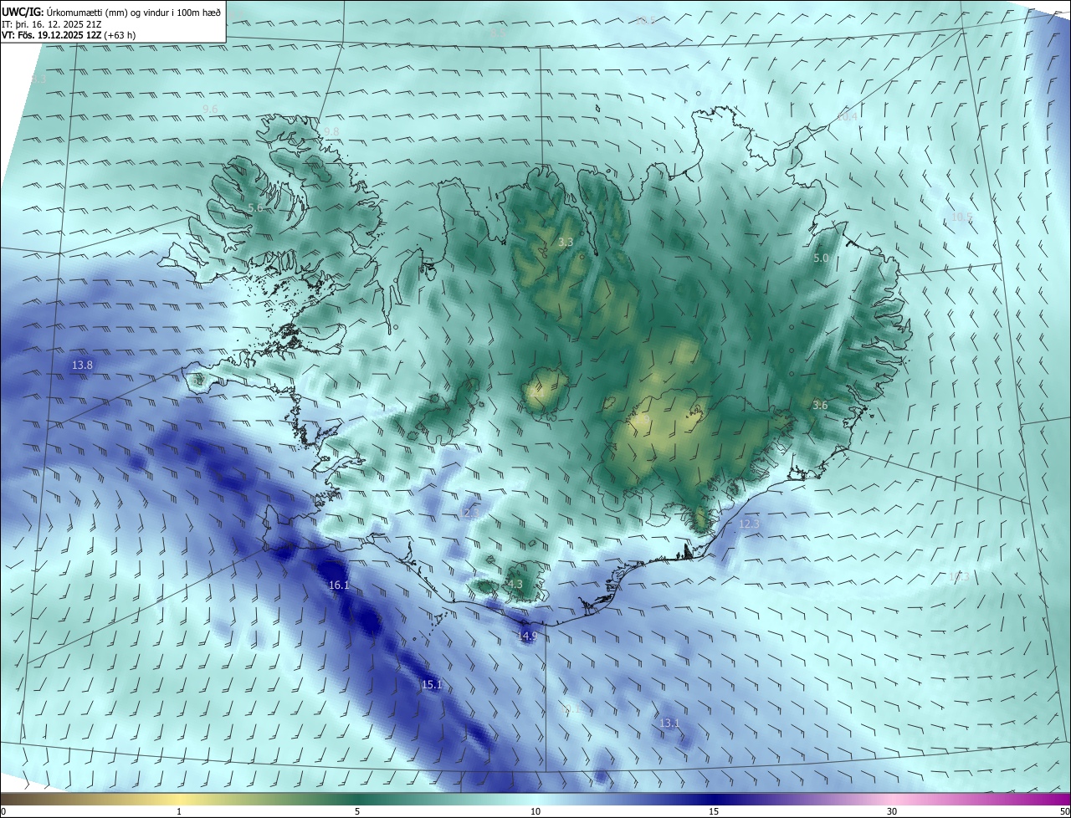
Task: Click the valid time line 'VT: Fös. 19.12.2025 12Z (+63 h)'
Action: (69, 35)
